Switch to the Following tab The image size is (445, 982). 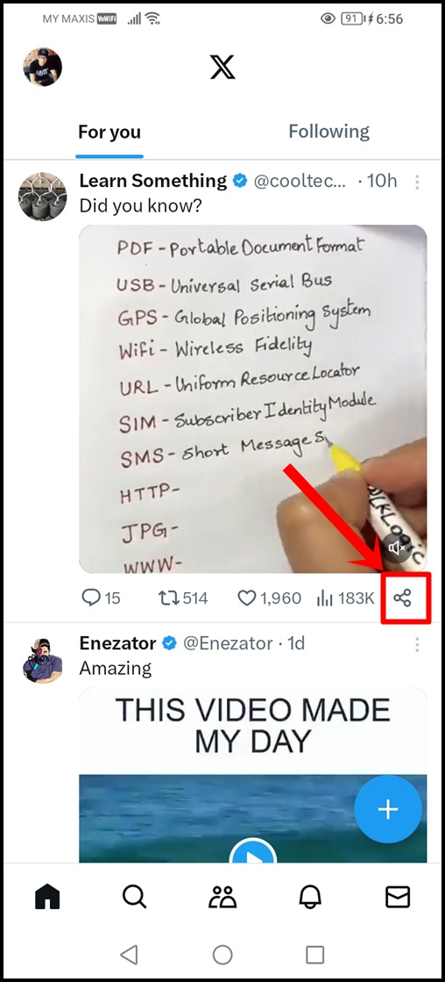point(328,132)
